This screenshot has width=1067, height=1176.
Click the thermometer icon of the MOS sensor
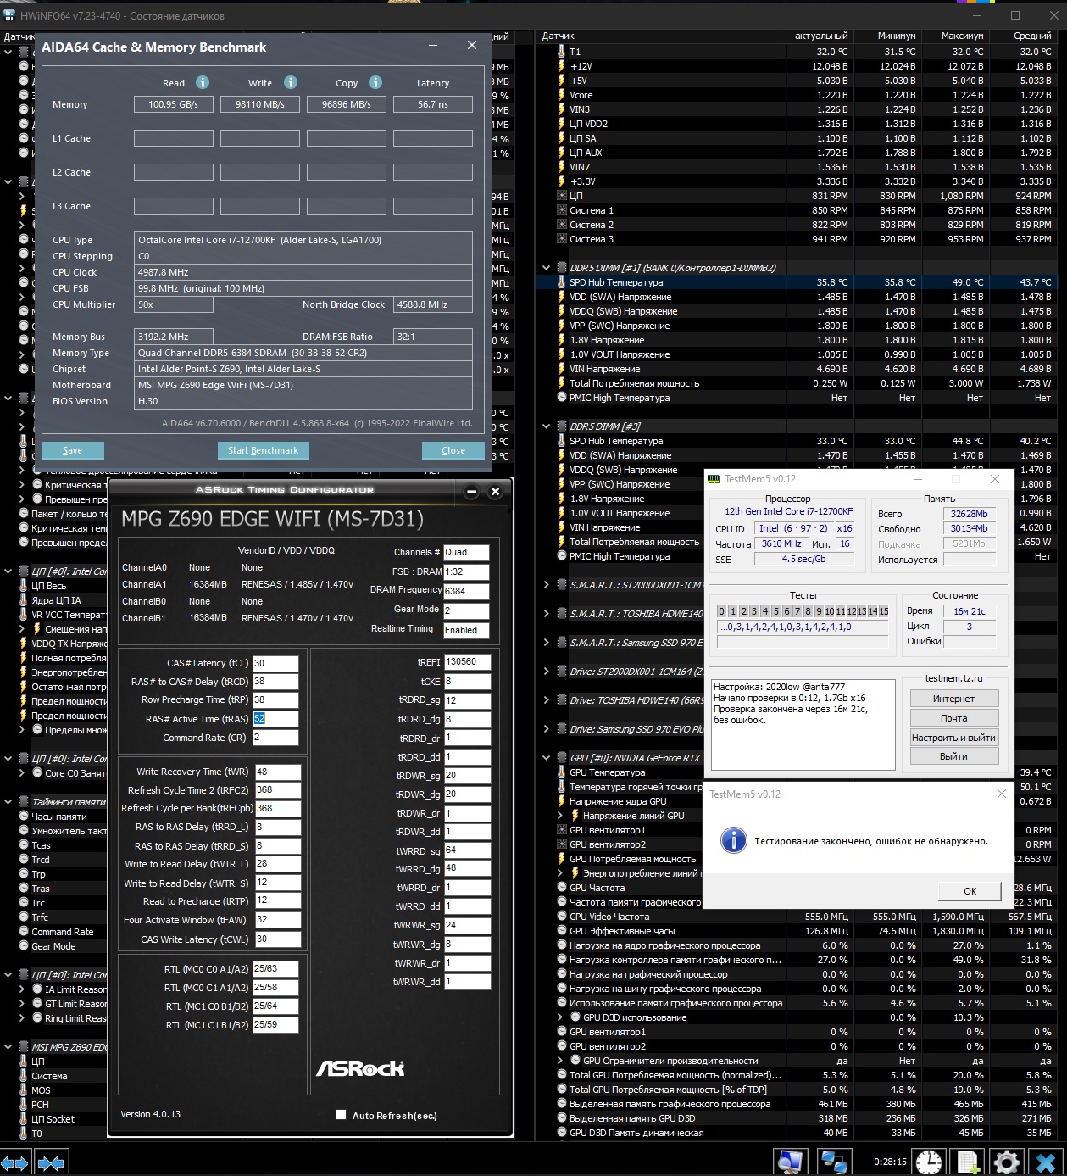tap(23, 1090)
